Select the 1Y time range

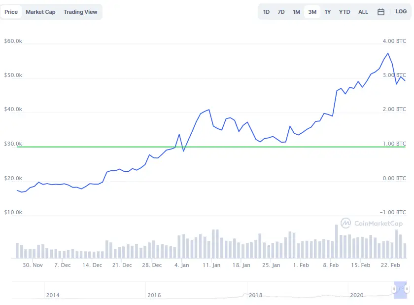(327, 12)
